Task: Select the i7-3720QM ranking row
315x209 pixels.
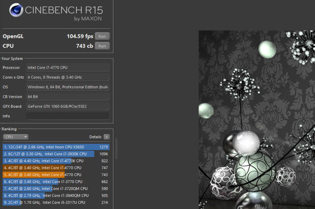Action: click(56, 188)
